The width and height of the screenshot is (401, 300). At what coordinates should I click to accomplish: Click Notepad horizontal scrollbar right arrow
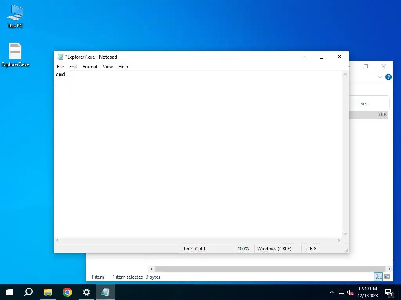(x=339, y=240)
